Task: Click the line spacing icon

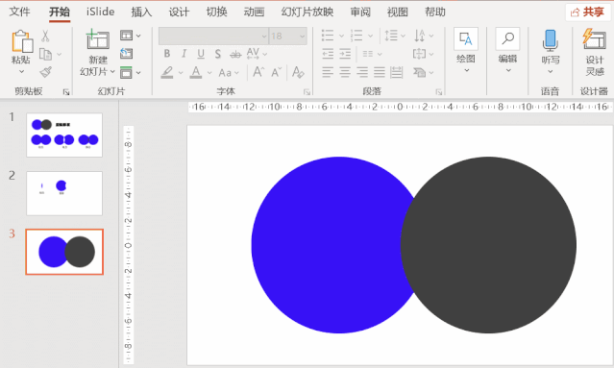Action: (x=391, y=36)
